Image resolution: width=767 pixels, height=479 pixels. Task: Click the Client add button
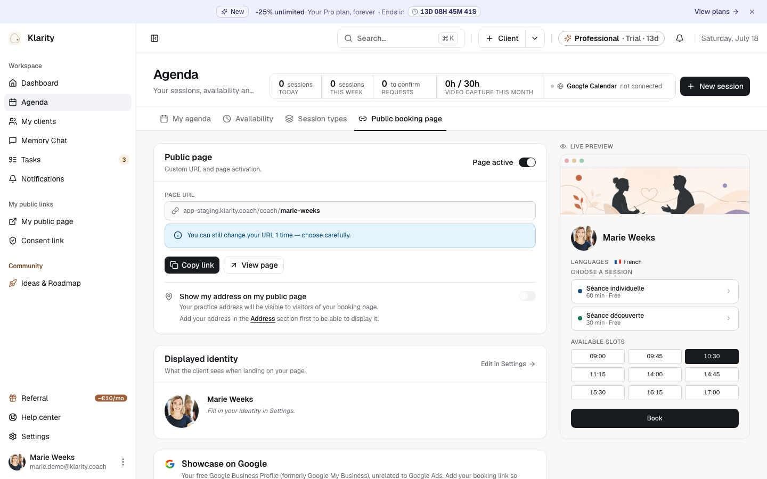(502, 38)
